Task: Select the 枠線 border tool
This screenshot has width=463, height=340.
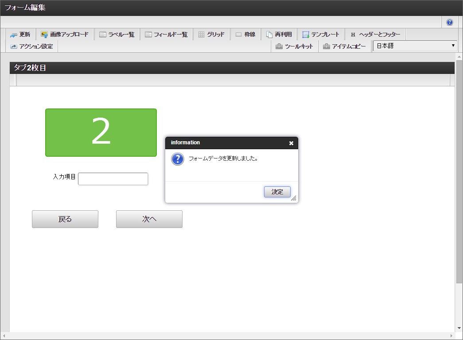Action: click(x=245, y=35)
